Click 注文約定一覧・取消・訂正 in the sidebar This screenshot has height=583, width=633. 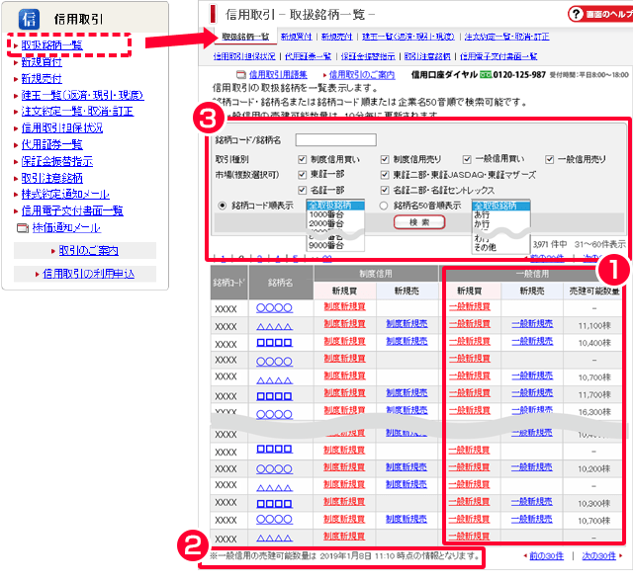pyautogui.click(x=77, y=112)
